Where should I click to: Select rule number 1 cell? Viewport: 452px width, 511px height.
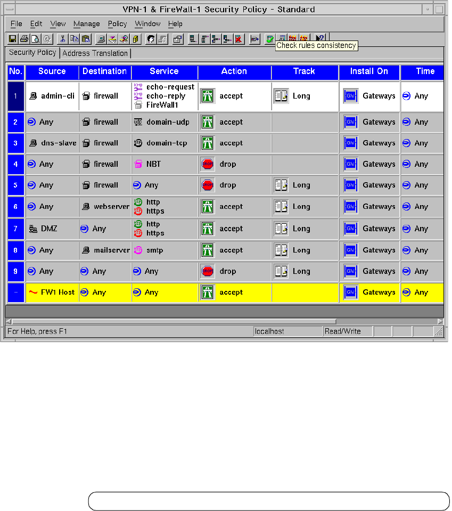(x=15, y=96)
